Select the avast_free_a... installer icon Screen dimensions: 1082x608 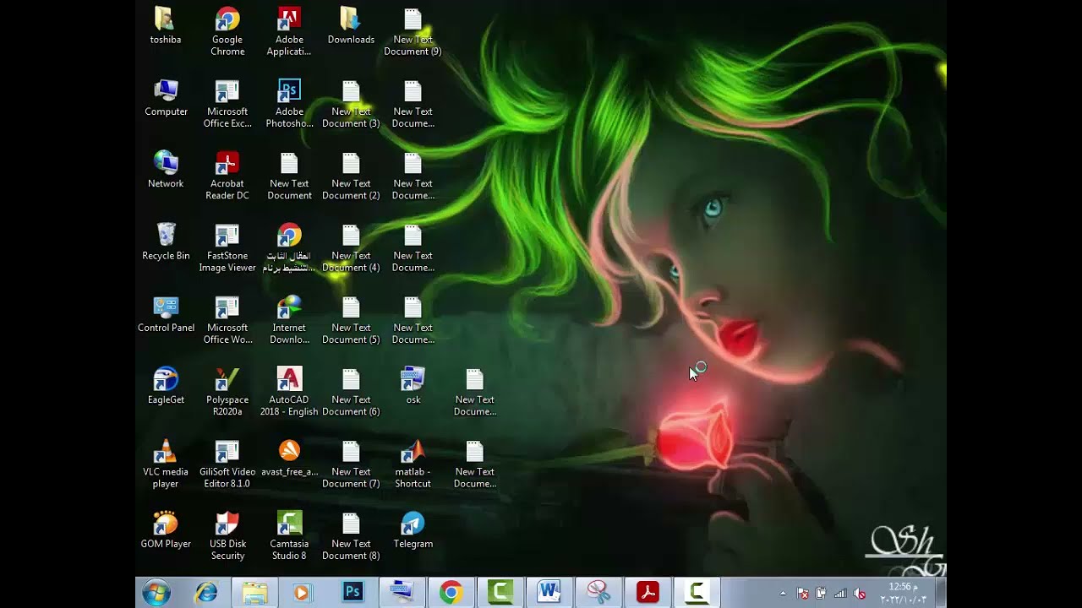click(289, 457)
